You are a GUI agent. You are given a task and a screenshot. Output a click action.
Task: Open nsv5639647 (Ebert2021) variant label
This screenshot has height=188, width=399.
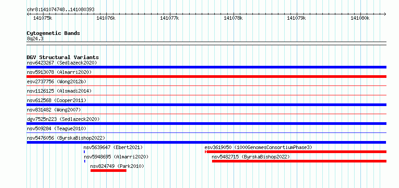113,147
